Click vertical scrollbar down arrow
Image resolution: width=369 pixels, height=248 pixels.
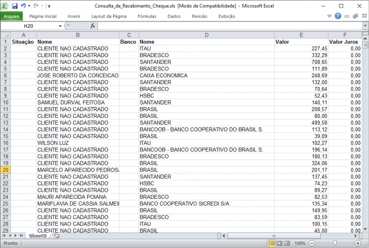(x=365, y=229)
